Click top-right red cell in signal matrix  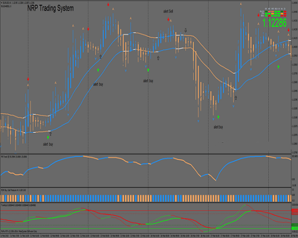[285, 12]
